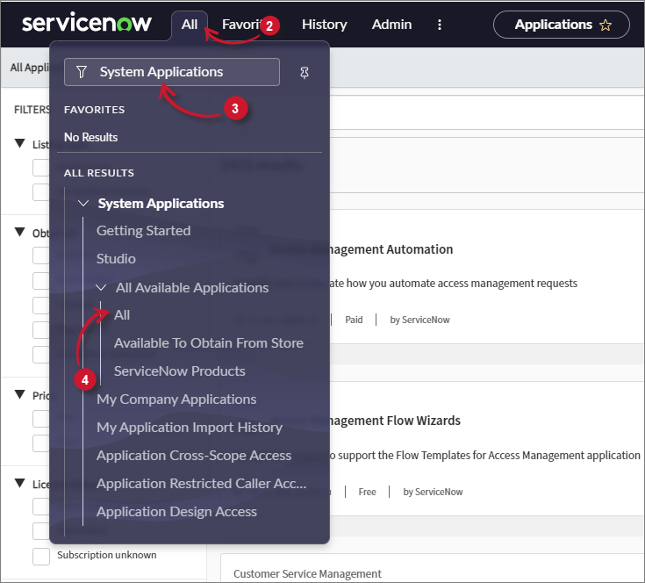Open the Admin menu tab

pos(391,25)
